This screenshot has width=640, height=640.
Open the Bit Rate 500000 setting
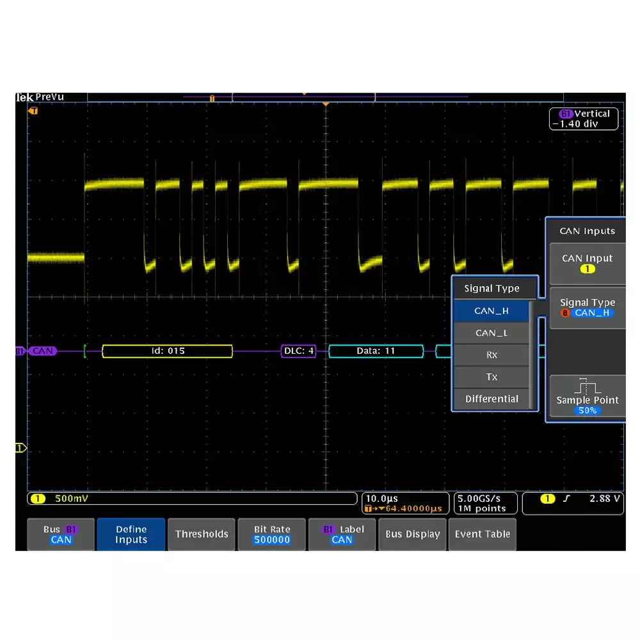coord(272,534)
